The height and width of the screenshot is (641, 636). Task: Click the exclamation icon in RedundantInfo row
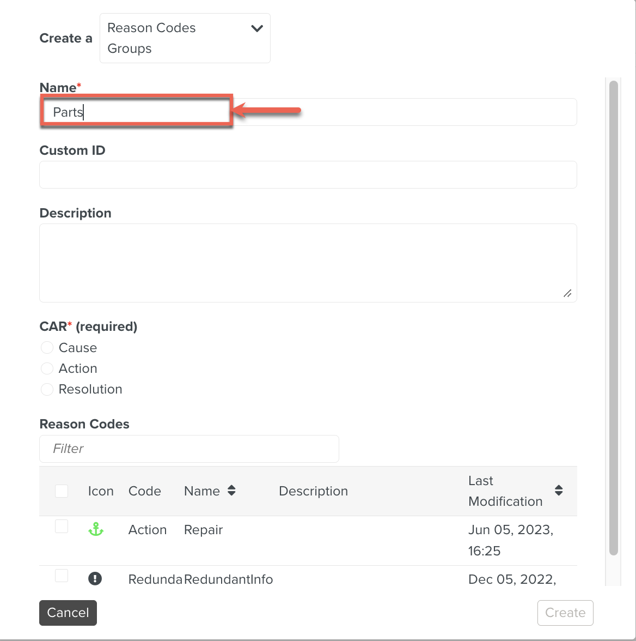coord(95,579)
